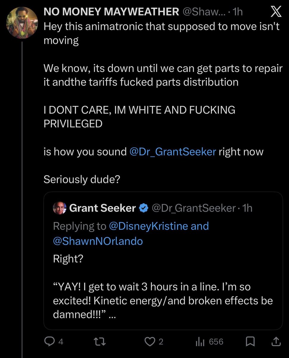Tap the 656 view count
Screen dimensions: 289x358
tap(216, 342)
